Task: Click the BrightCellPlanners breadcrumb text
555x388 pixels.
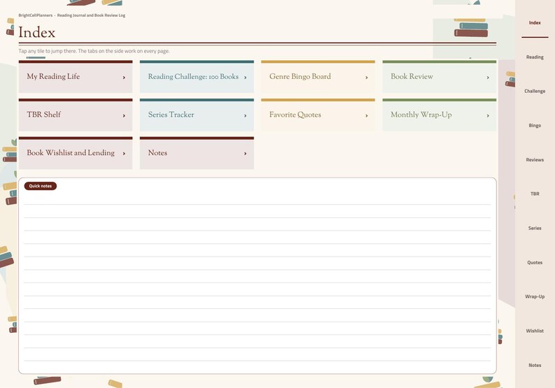Action: coord(36,15)
